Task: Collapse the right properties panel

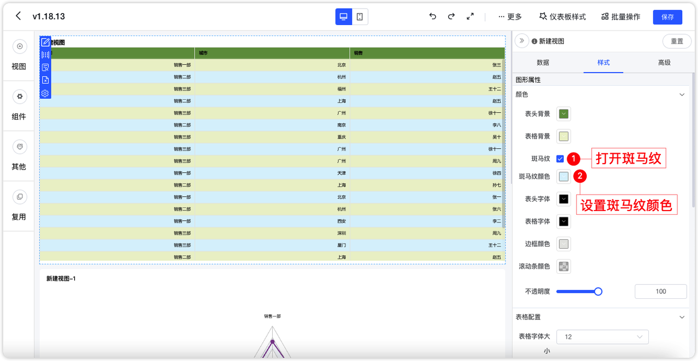Action: click(x=522, y=41)
